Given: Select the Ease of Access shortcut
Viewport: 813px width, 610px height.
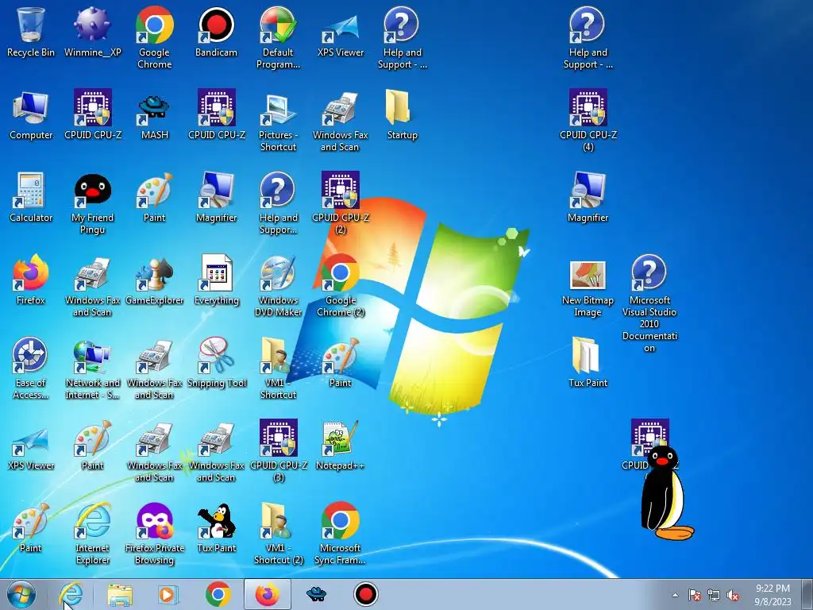Looking at the screenshot, I should tap(31, 368).
